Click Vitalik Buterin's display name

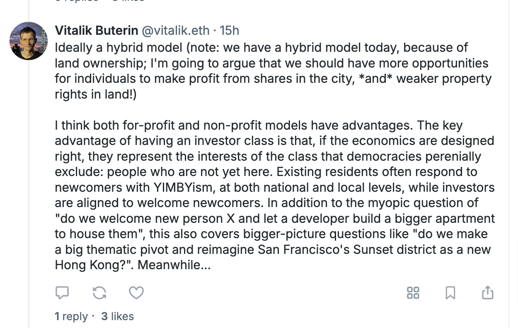coord(96,30)
